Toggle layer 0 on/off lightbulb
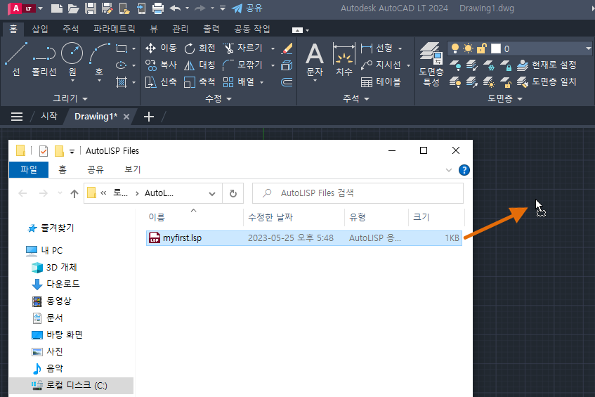 tap(455, 48)
